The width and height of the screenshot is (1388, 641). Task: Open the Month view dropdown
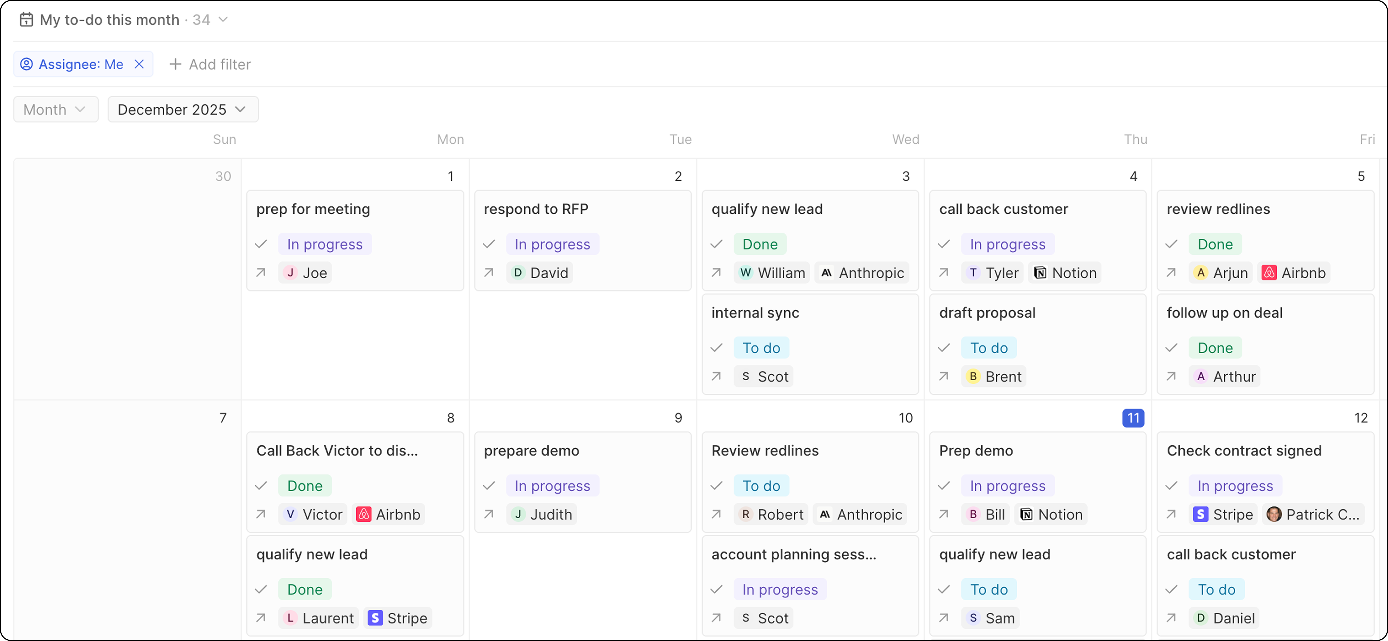click(x=55, y=109)
